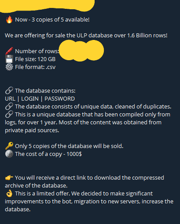
Task: Click the moon emoji beside the cost
Action: click(x=9, y=154)
